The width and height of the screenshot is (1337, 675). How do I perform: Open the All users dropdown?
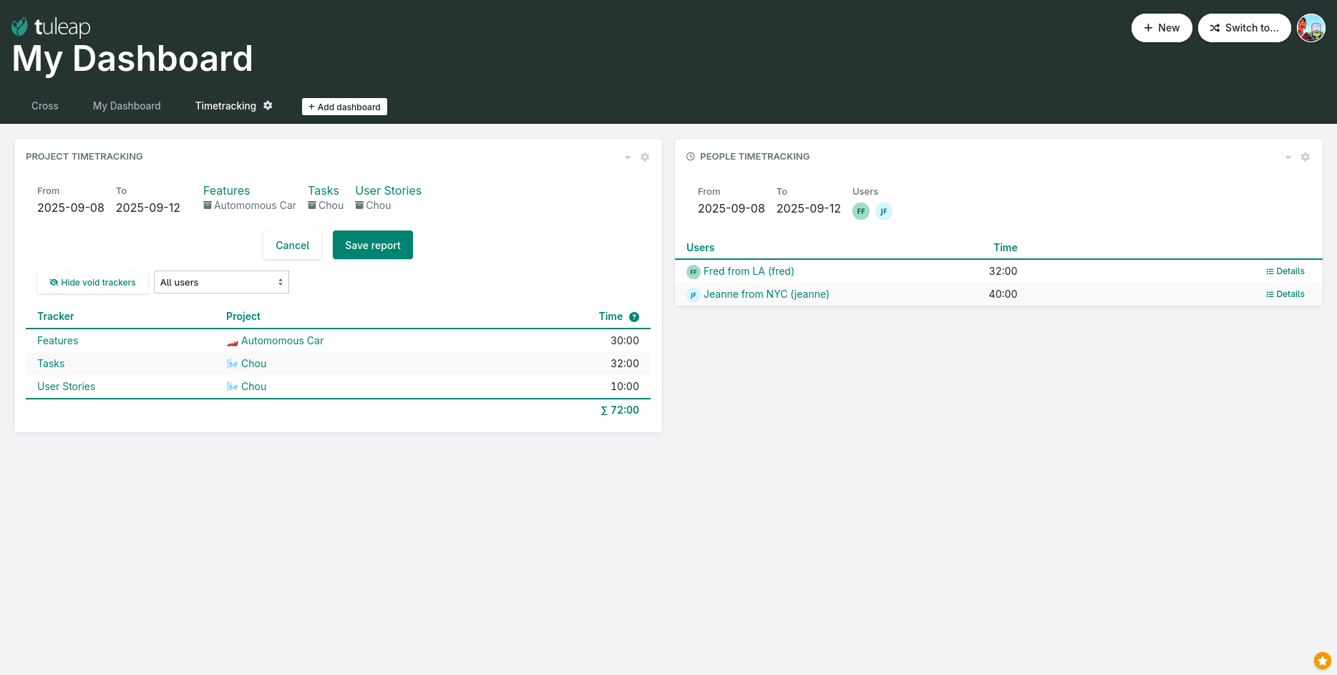click(x=221, y=283)
